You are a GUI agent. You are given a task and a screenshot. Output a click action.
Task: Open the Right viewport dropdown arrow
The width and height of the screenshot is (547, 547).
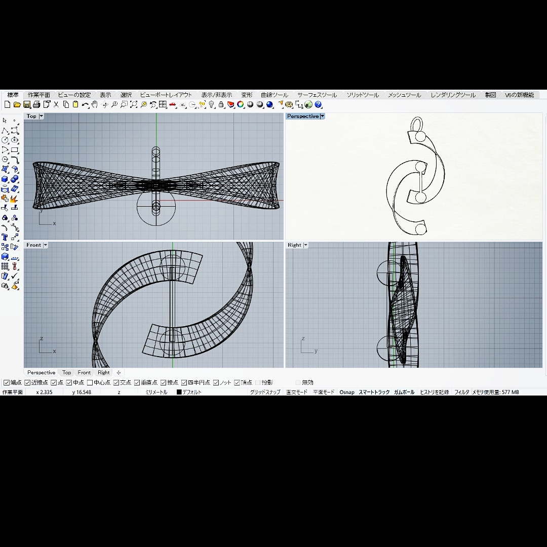305,245
